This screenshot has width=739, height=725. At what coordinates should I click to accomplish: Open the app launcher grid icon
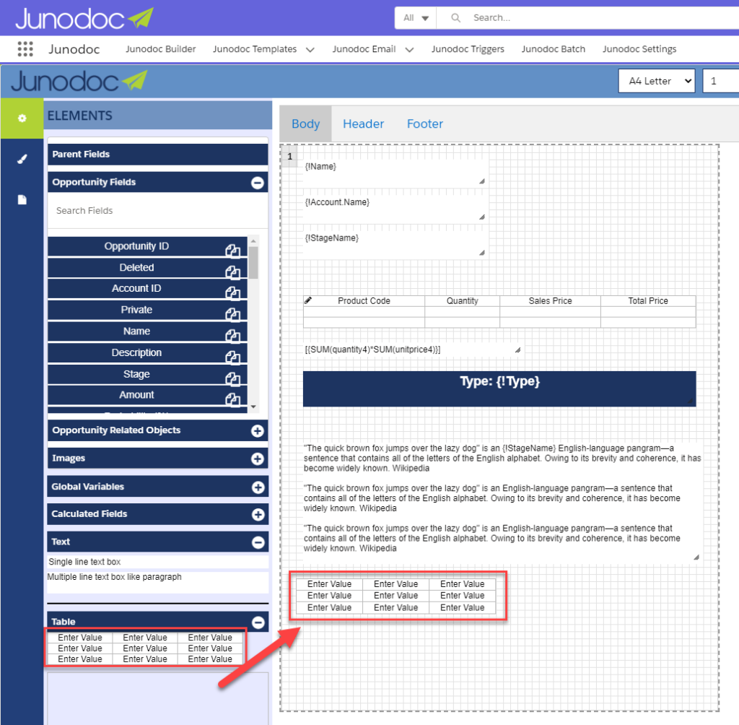click(x=25, y=49)
